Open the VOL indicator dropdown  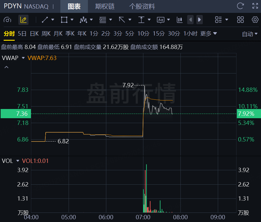[x=17, y=161]
